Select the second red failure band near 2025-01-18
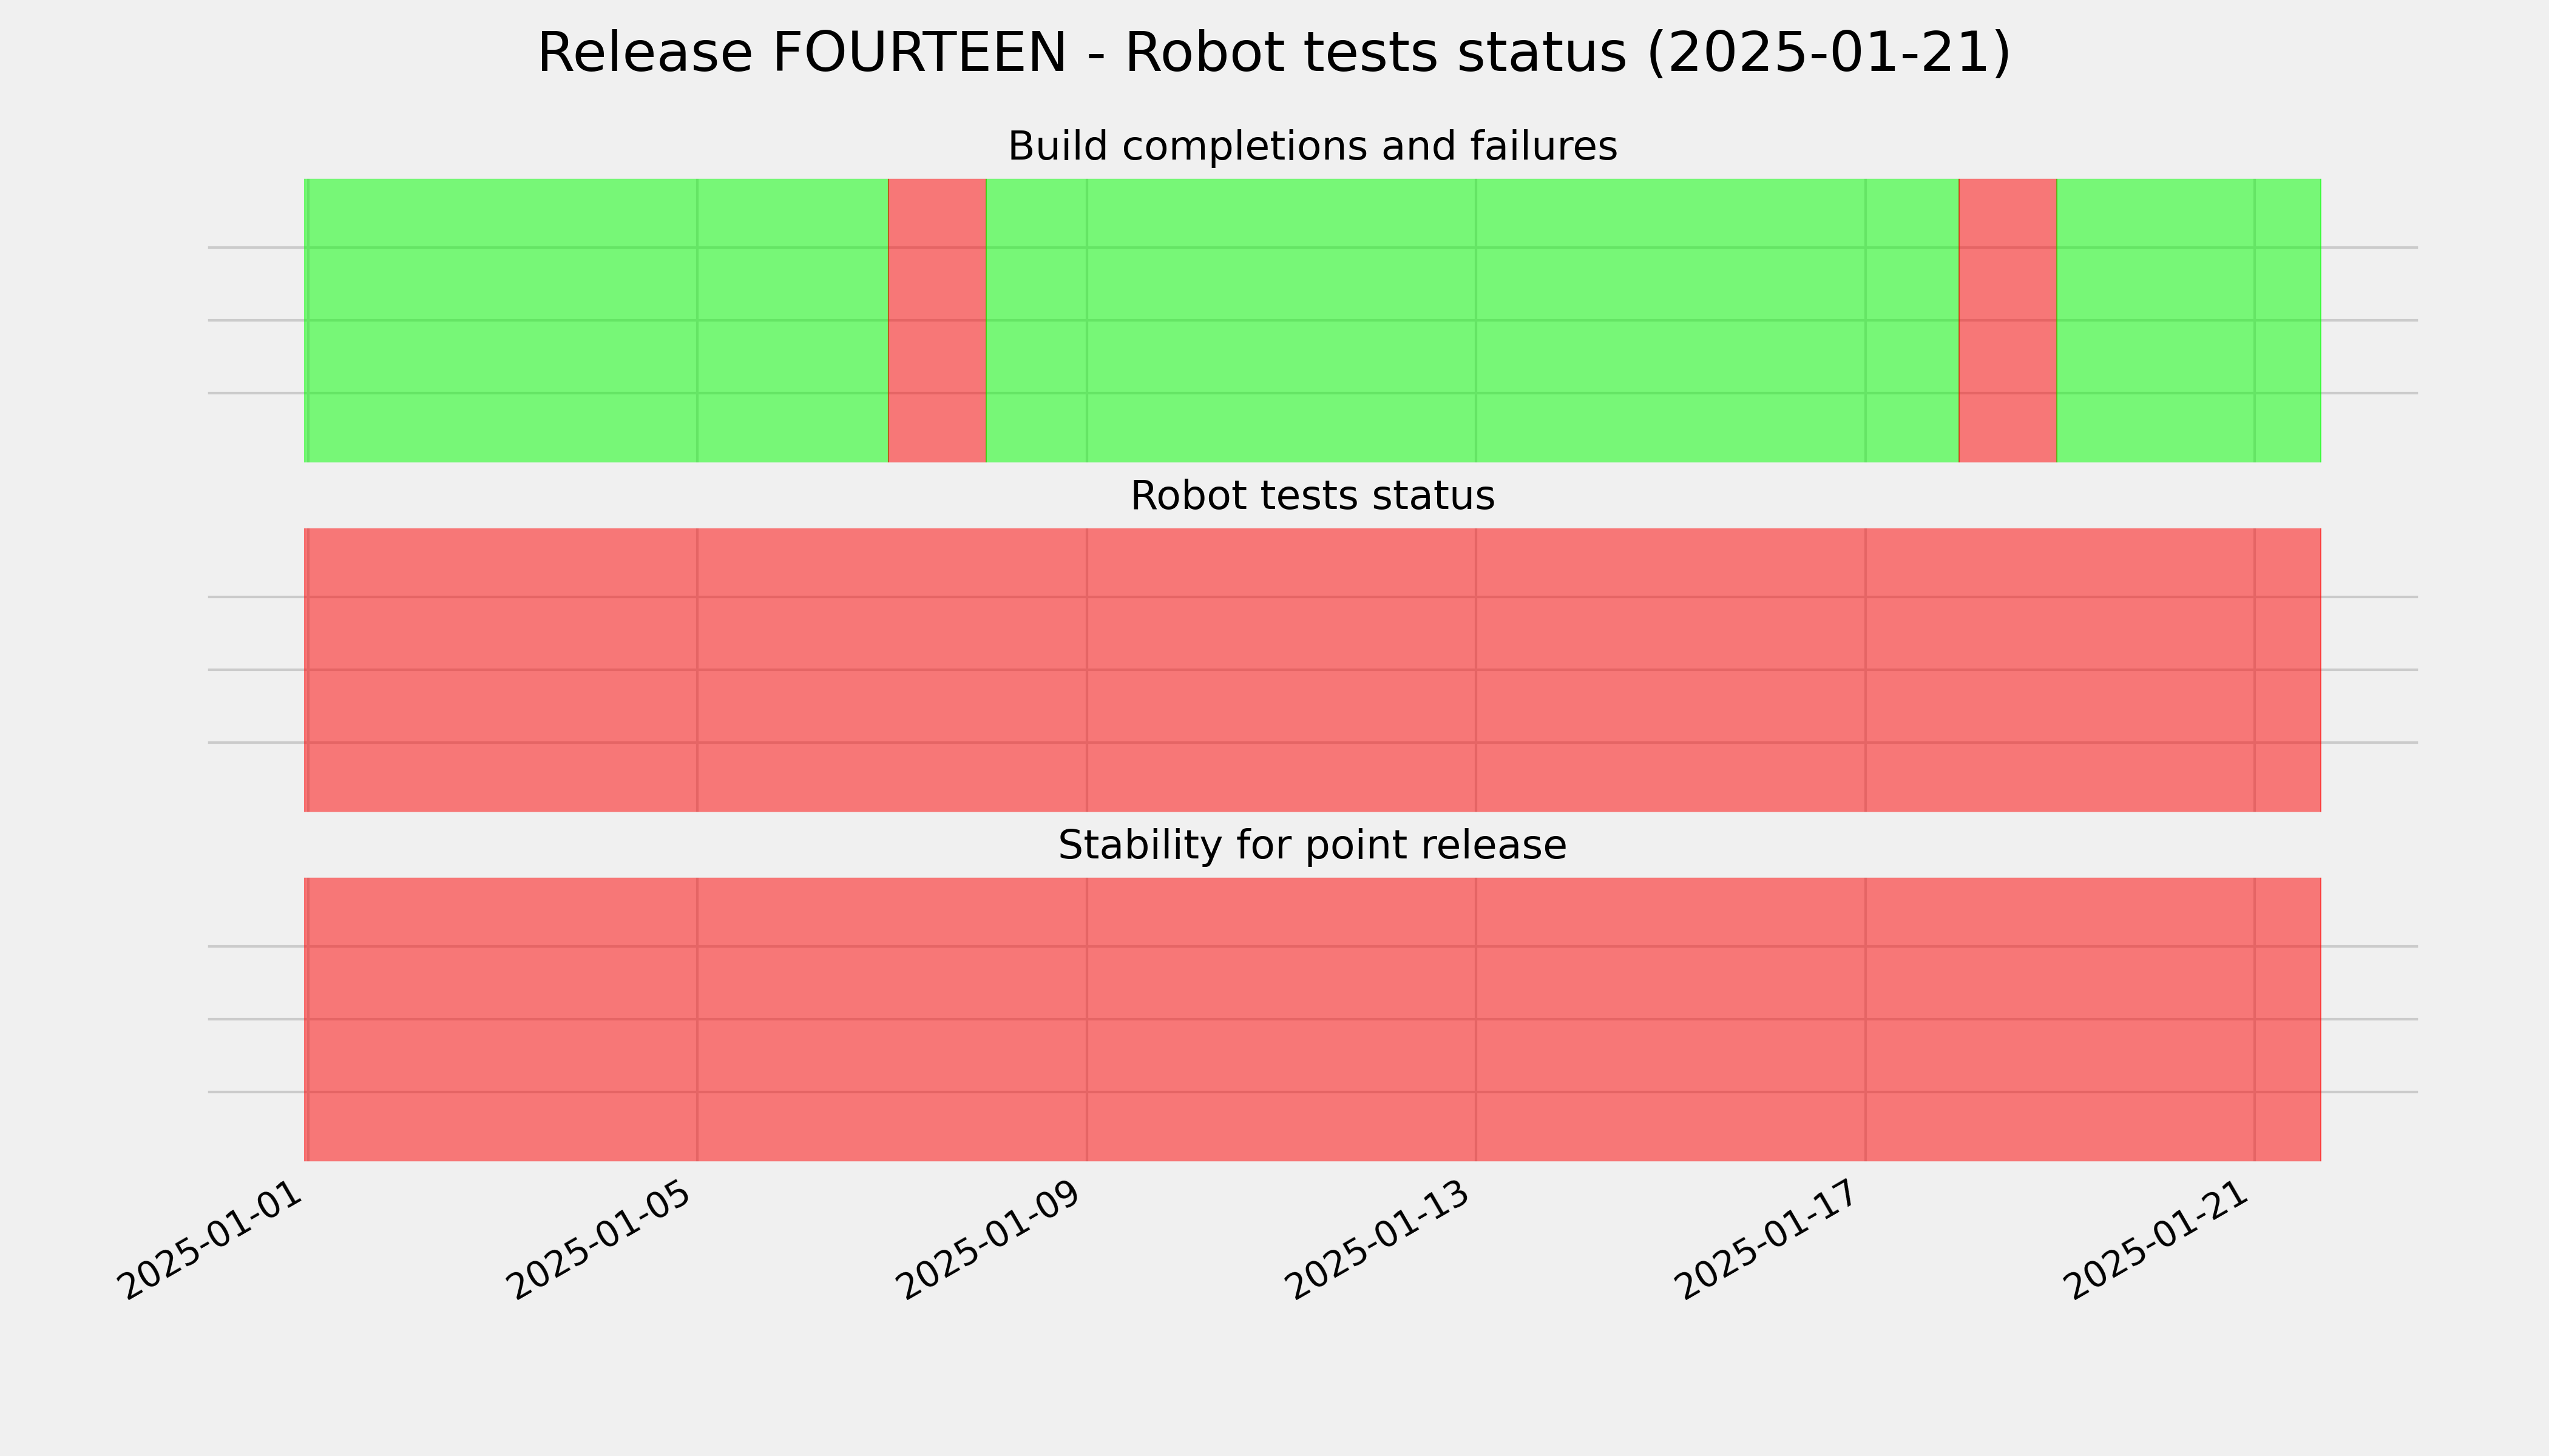This screenshot has height=1456, width=2549. [2008, 320]
